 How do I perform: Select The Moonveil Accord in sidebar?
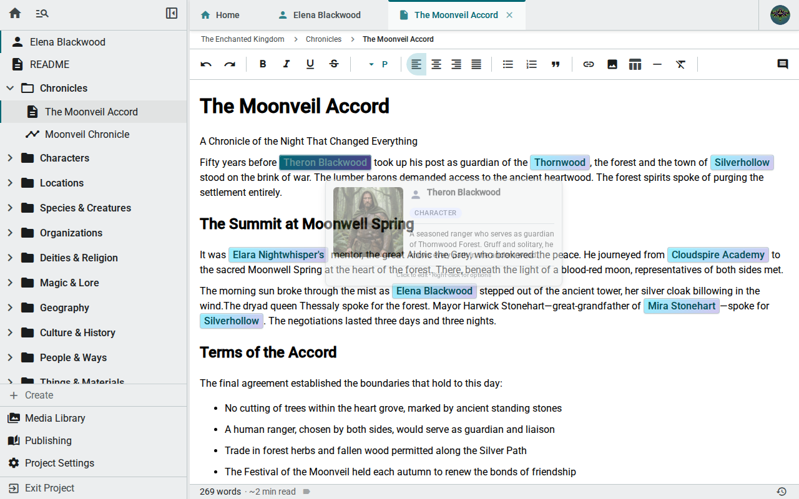tap(94, 112)
